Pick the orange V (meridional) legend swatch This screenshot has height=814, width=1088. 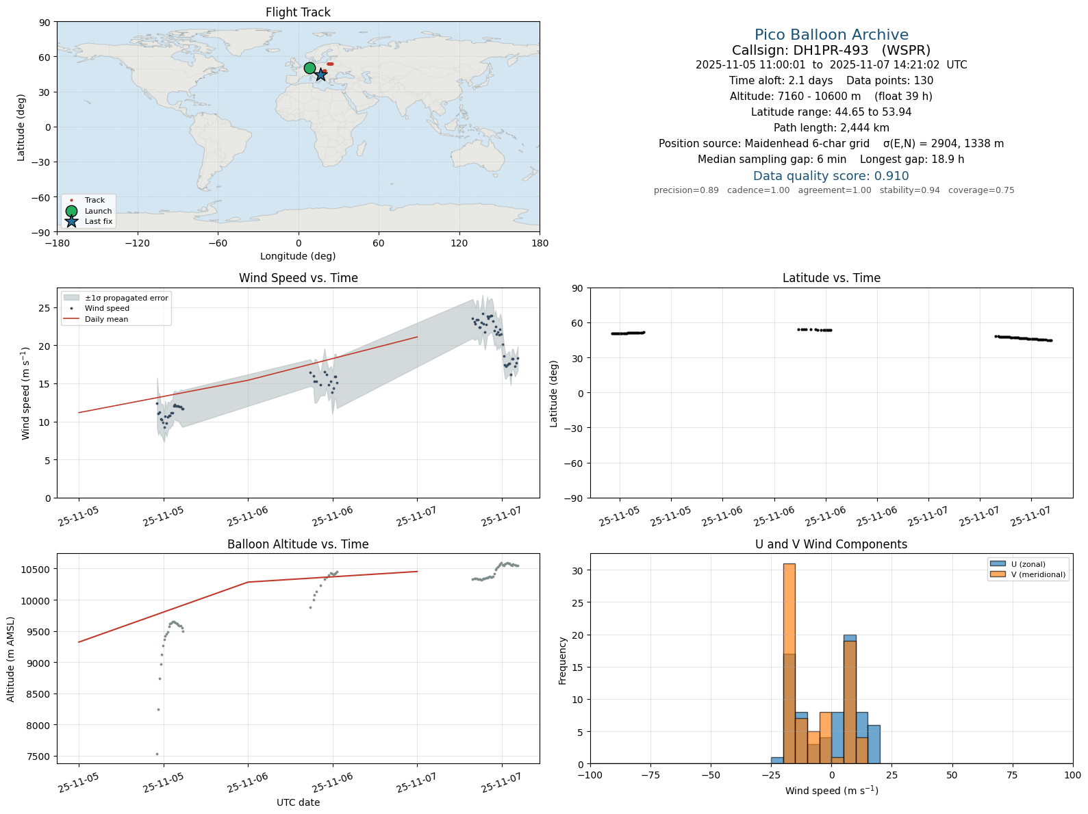[998, 574]
